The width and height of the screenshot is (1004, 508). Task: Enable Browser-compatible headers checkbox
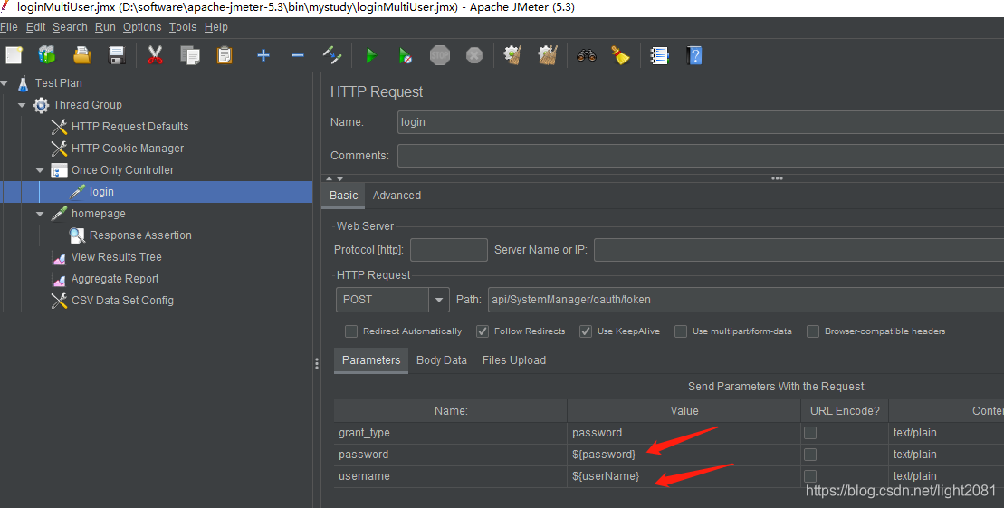click(x=813, y=331)
